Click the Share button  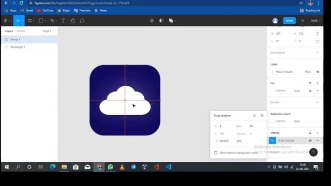pyautogui.click(x=289, y=21)
